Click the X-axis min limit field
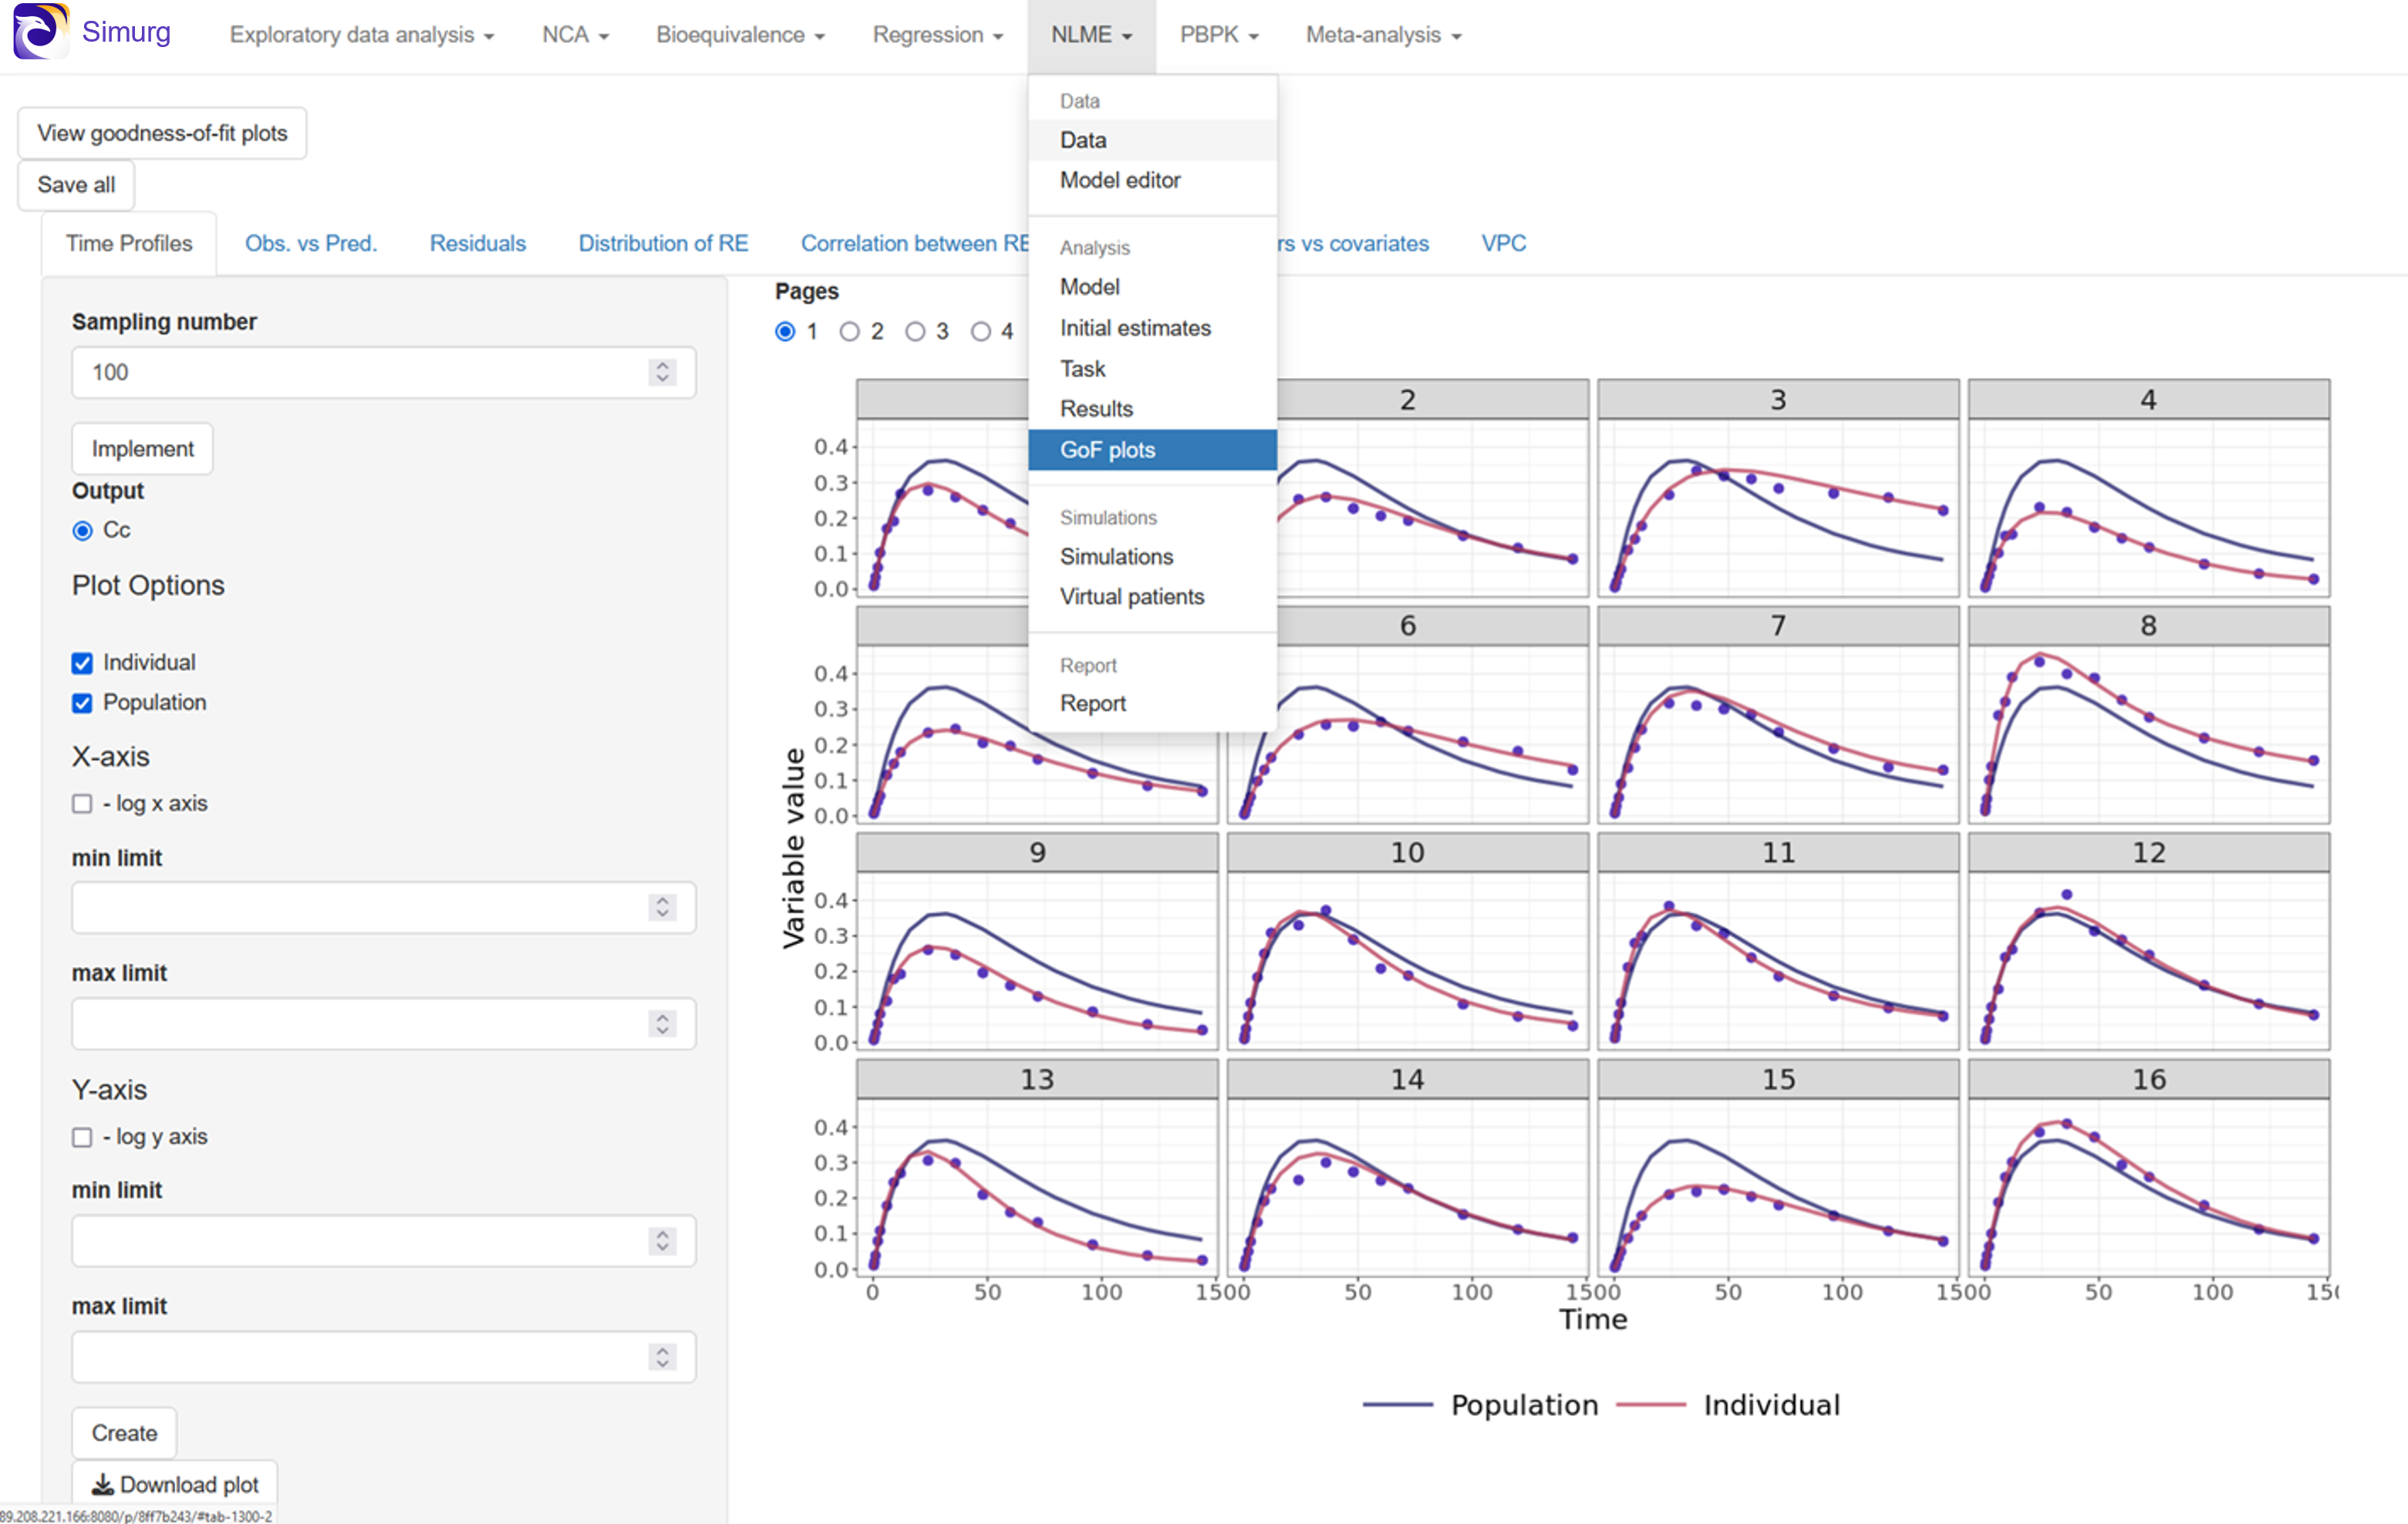 pyautogui.click(x=384, y=908)
